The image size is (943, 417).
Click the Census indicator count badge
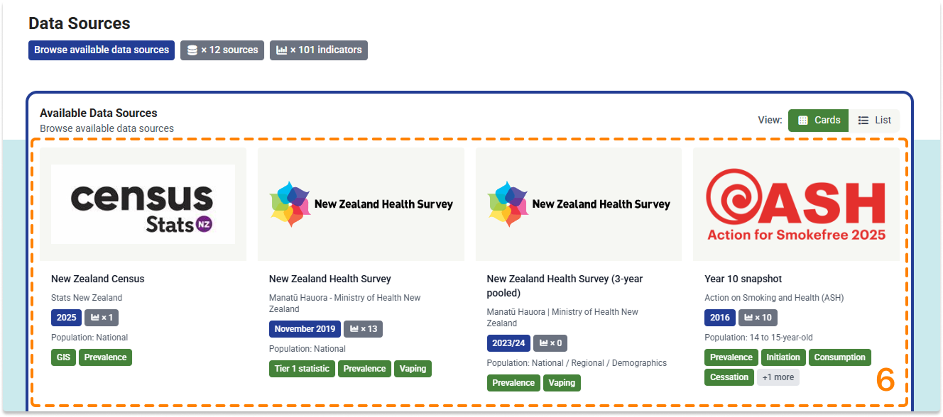pos(102,318)
